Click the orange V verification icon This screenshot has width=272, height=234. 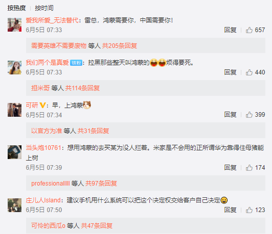click(42, 105)
